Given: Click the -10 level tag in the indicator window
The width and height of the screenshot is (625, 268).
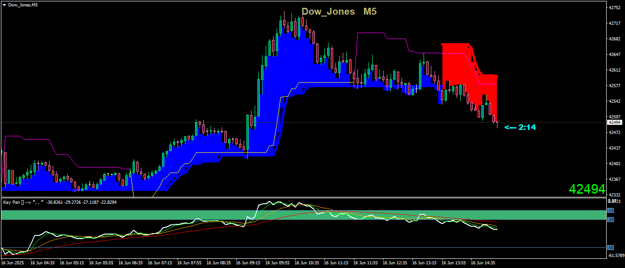Looking at the screenshot, I should coord(611,210).
